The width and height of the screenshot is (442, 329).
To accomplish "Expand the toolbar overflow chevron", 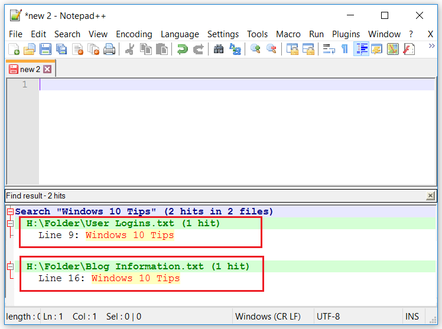I will coord(431,46).
